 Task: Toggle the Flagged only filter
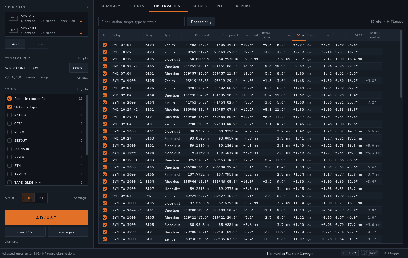[201, 22]
